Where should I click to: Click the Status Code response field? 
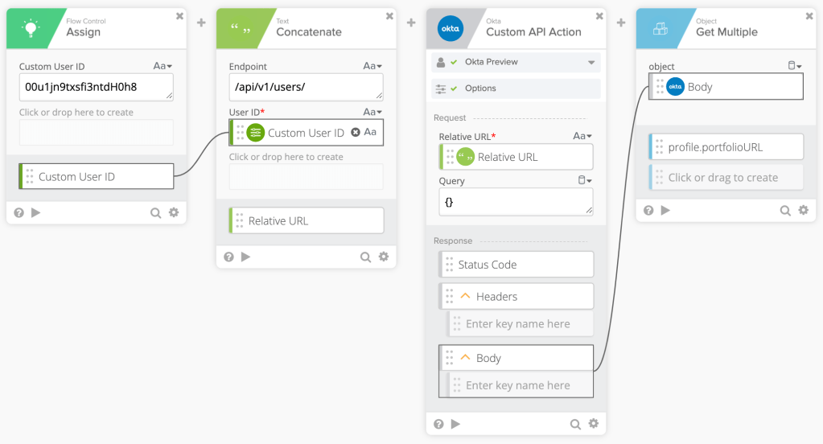[x=516, y=265]
